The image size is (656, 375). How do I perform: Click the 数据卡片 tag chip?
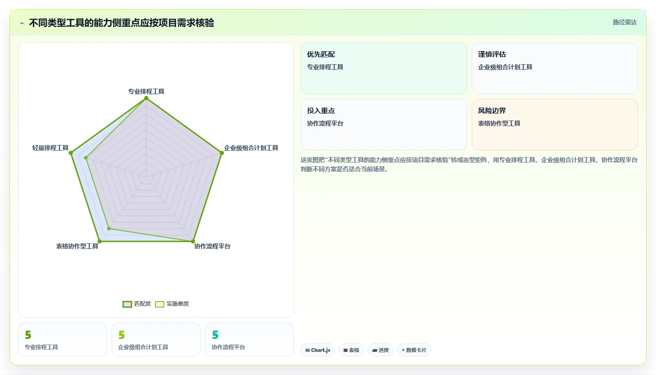[x=414, y=350]
